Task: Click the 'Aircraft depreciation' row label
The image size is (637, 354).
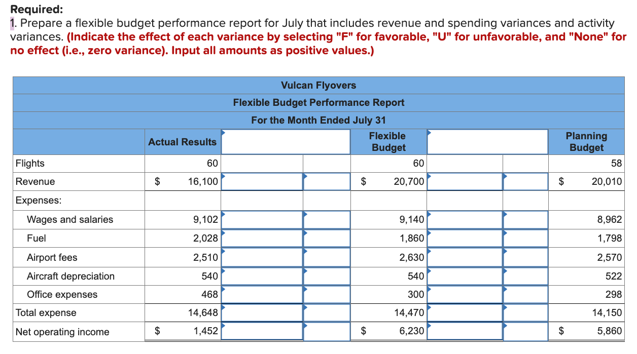Action: coord(70,276)
